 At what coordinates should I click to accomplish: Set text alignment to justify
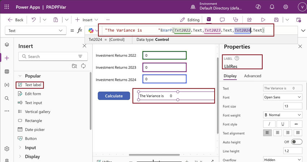[298, 133]
